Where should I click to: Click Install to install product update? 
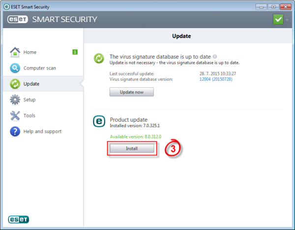click(x=132, y=148)
